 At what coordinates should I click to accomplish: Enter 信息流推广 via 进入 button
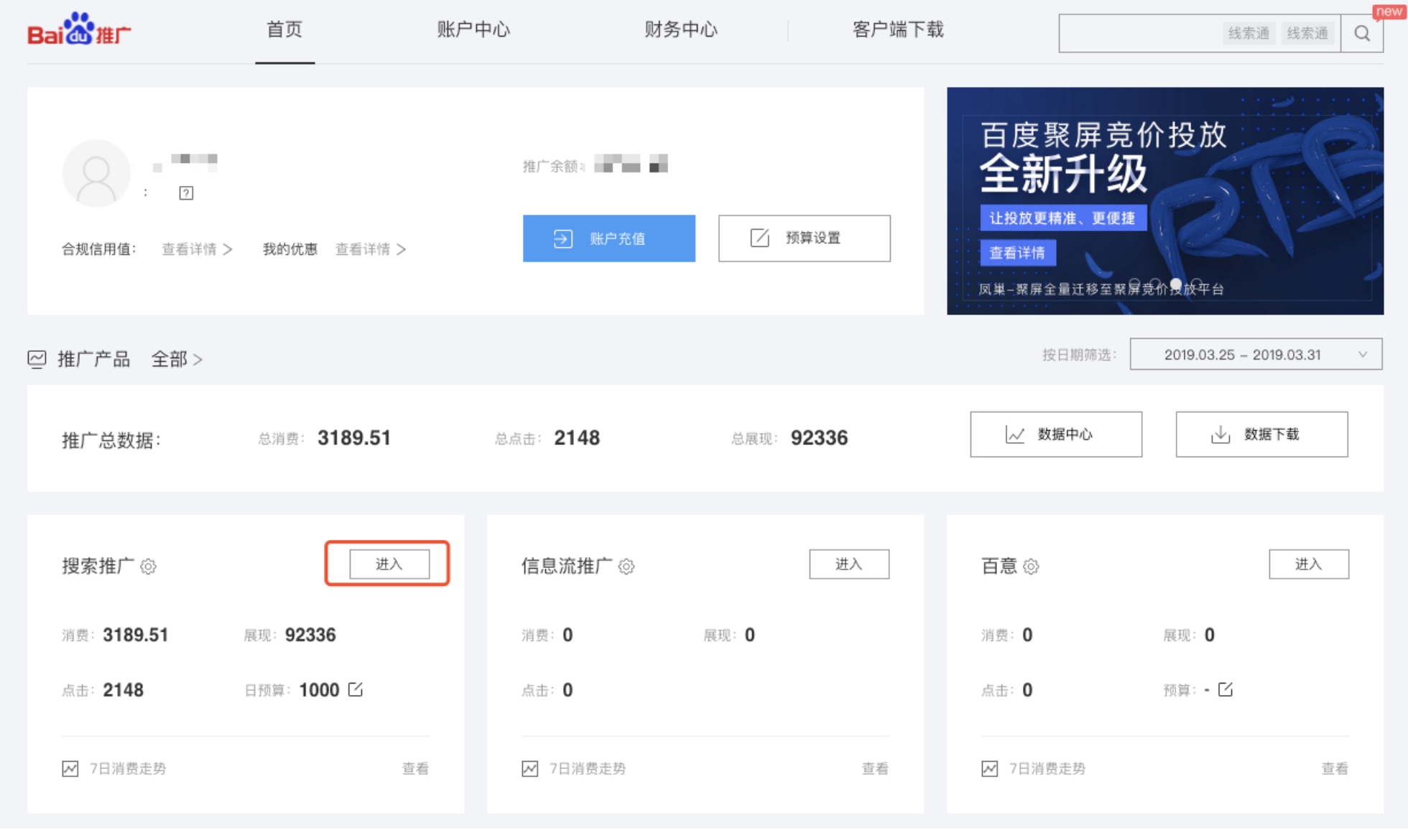(x=849, y=564)
